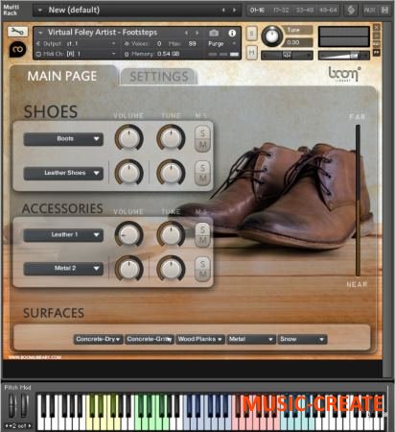Open the Wood Planks surface dropdown
This screenshot has height=432, width=395.
coord(200,339)
